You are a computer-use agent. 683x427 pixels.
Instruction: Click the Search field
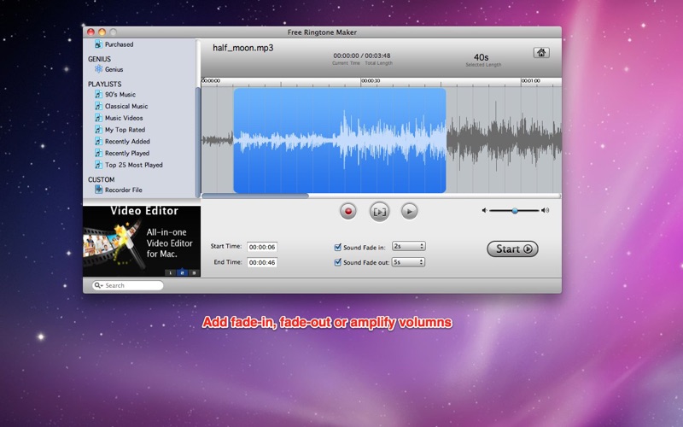[127, 285]
